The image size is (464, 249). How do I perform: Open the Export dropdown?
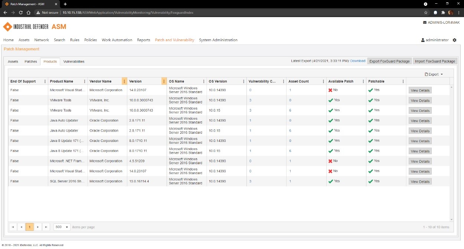(x=434, y=74)
